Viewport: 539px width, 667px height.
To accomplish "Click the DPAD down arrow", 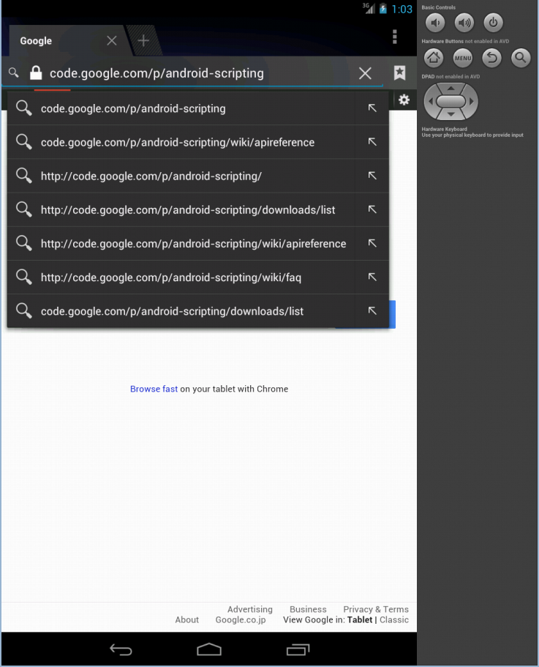I will point(451,114).
